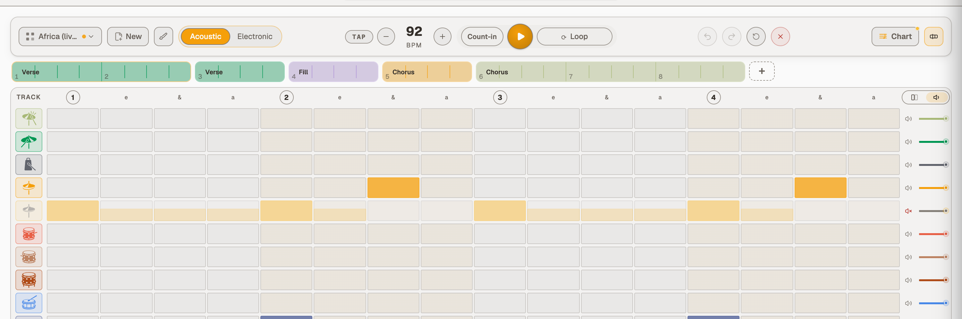Image resolution: width=962 pixels, height=319 pixels.
Task: Mute the orange open hi-hat track
Action: 908,188
